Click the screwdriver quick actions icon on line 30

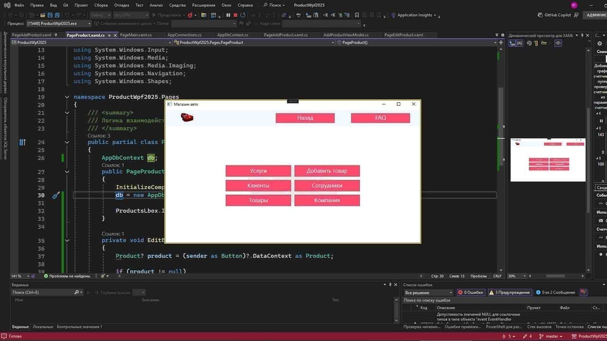[55, 195]
